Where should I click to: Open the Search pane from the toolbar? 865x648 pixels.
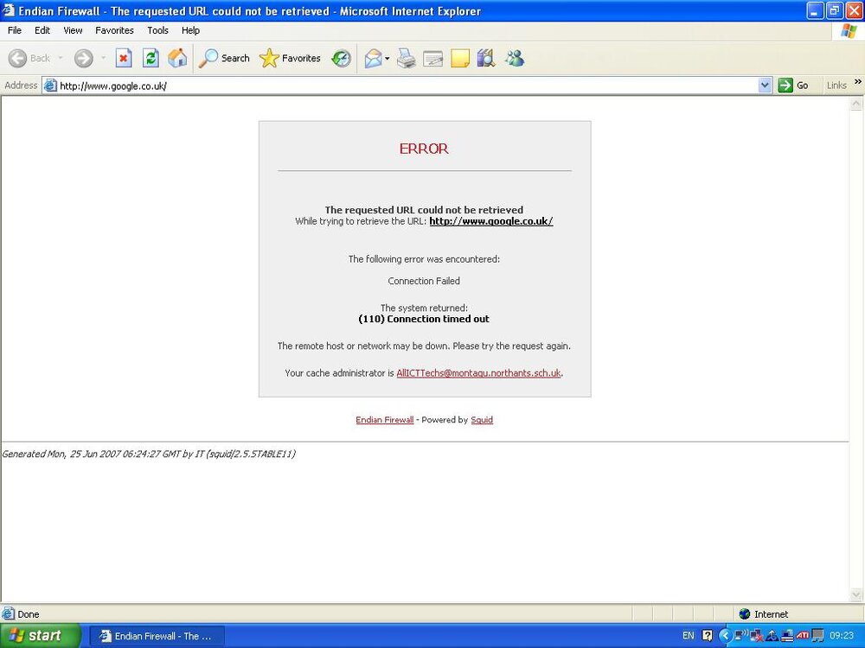[225, 58]
